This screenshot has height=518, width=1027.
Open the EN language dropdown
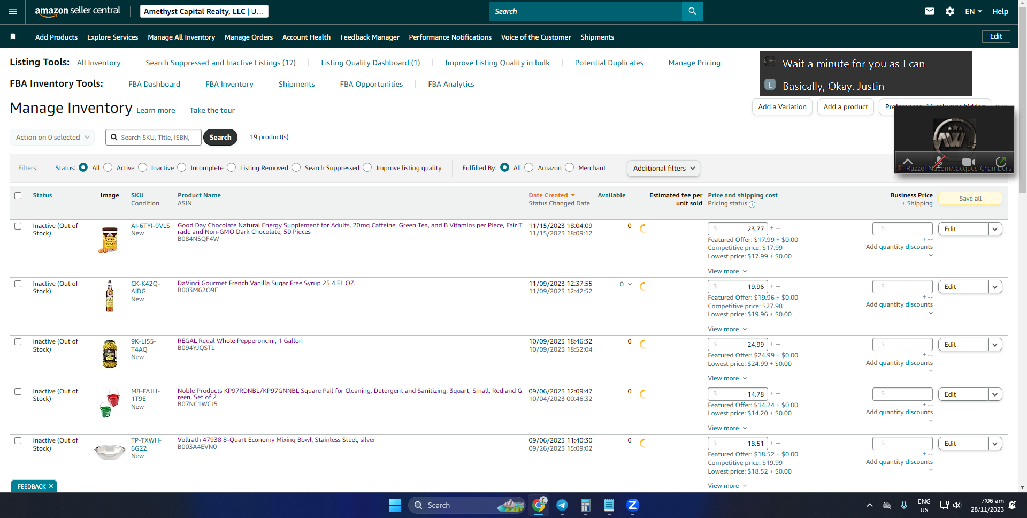973,11
